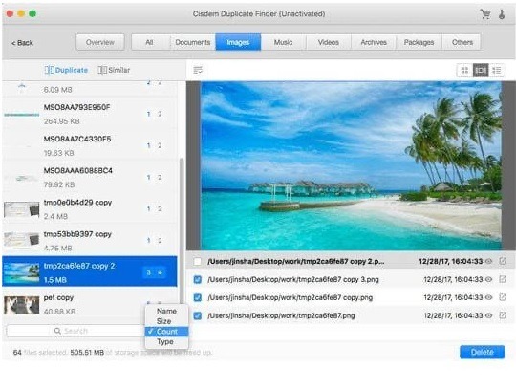Click the 6.09 MB list entry

coord(90,89)
